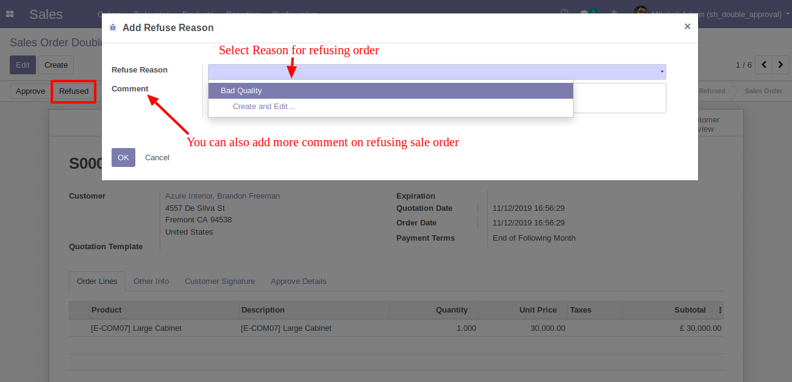The width and height of the screenshot is (792, 382).
Task: Click the conversations chat icon
Action: tap(585, 13)
